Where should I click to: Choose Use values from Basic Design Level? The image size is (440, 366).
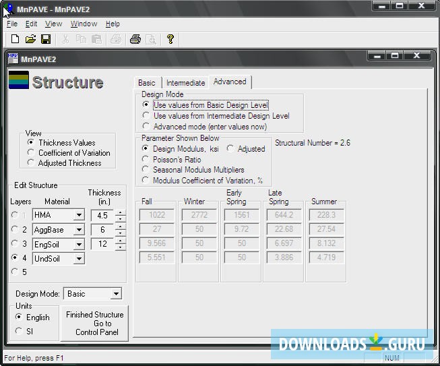[x=206, y=105]
